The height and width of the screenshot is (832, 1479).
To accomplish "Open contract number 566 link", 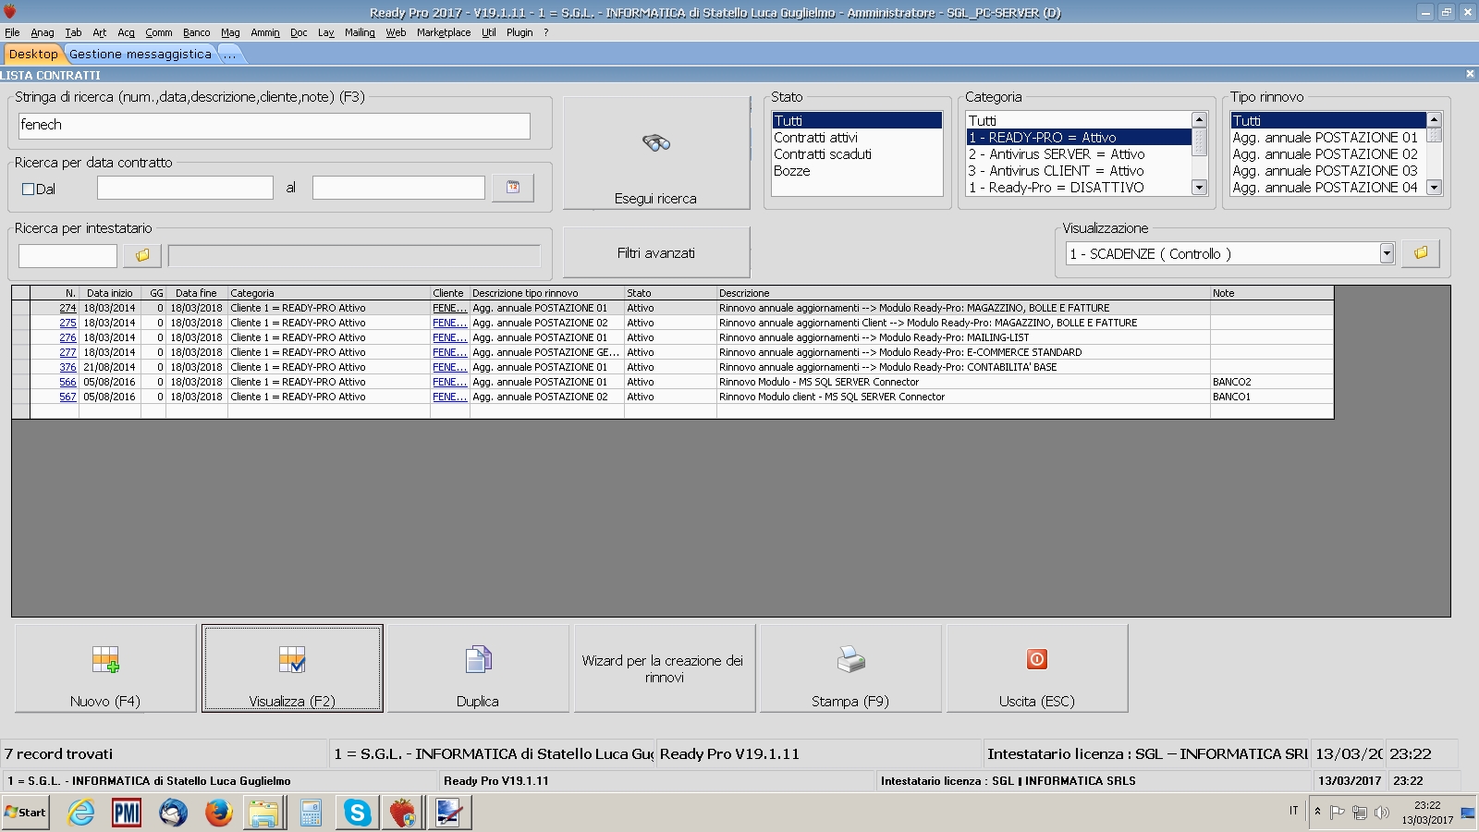I will pyautogui.click(x=67, y=382).
